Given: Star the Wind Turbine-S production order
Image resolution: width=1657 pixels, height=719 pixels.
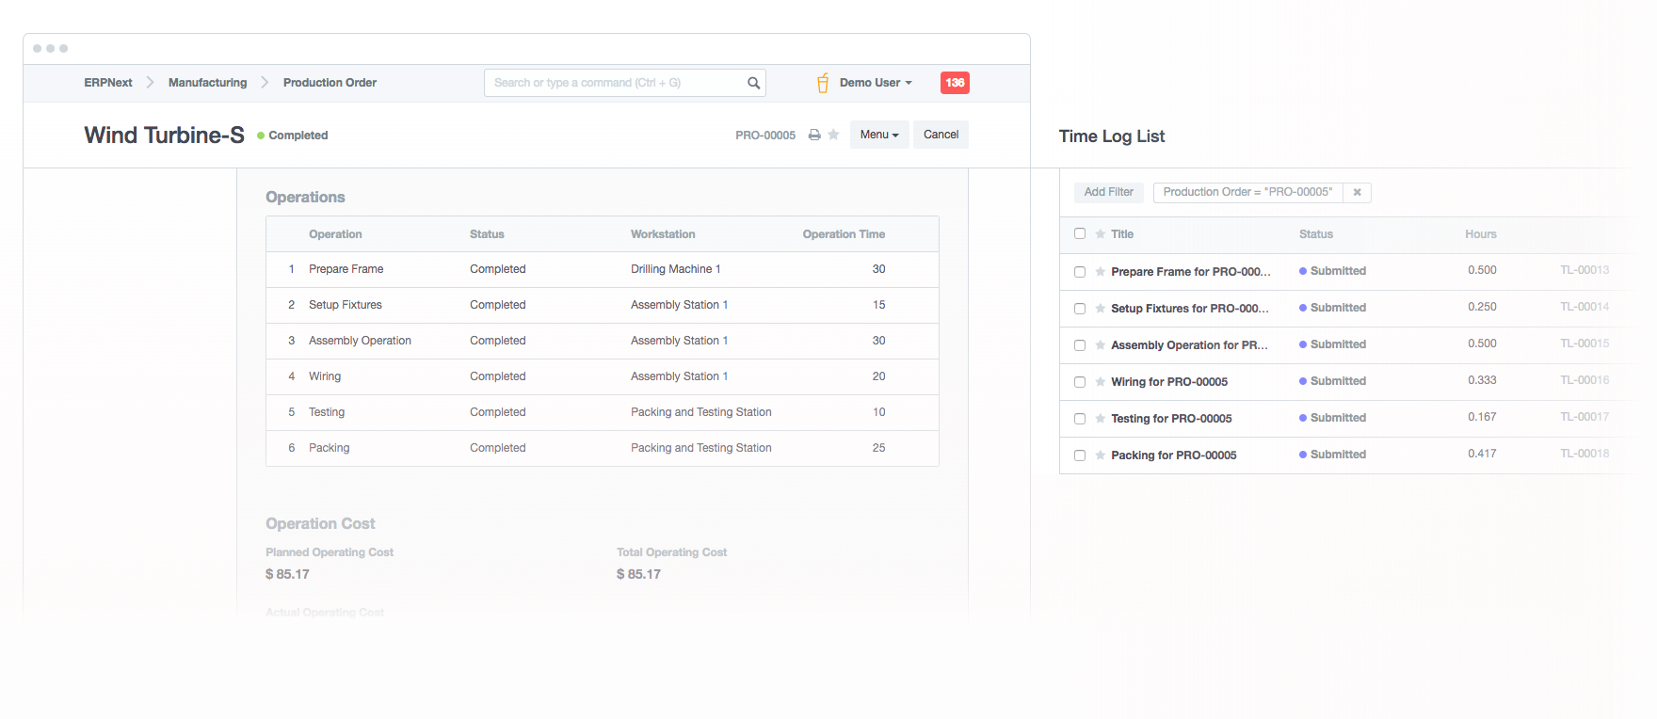Looking at the screenshot, I should click(x=833, y=135).
